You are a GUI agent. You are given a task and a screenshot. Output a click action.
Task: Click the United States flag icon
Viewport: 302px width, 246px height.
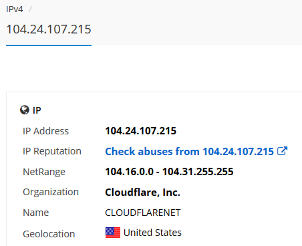[x=113, y=233]
